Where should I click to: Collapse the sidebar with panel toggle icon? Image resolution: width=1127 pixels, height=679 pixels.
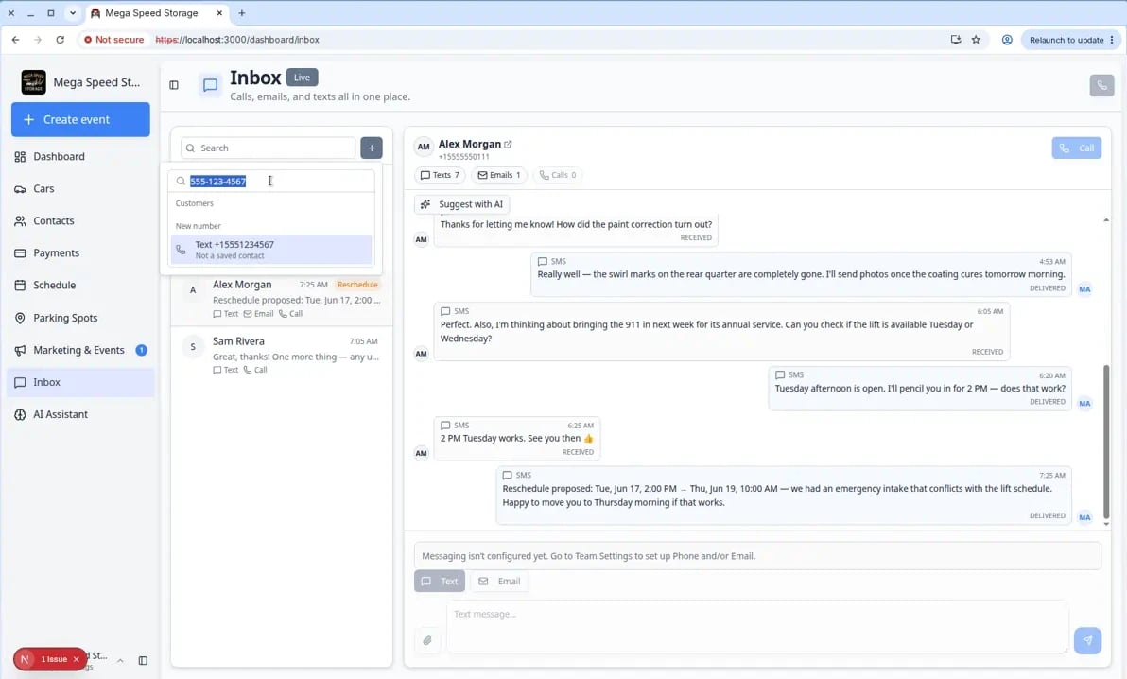(174, 85)
